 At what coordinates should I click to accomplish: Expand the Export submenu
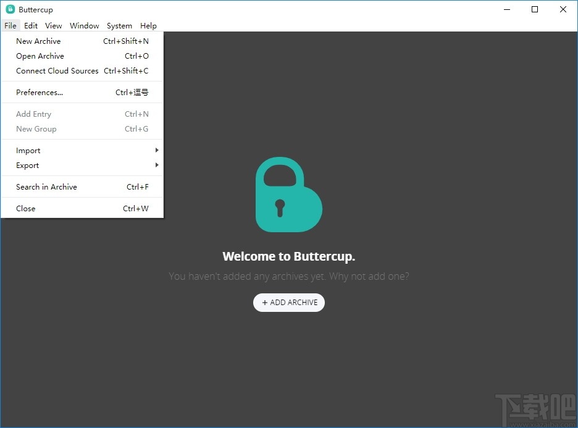pyautogui.click(x=82, y=165)
